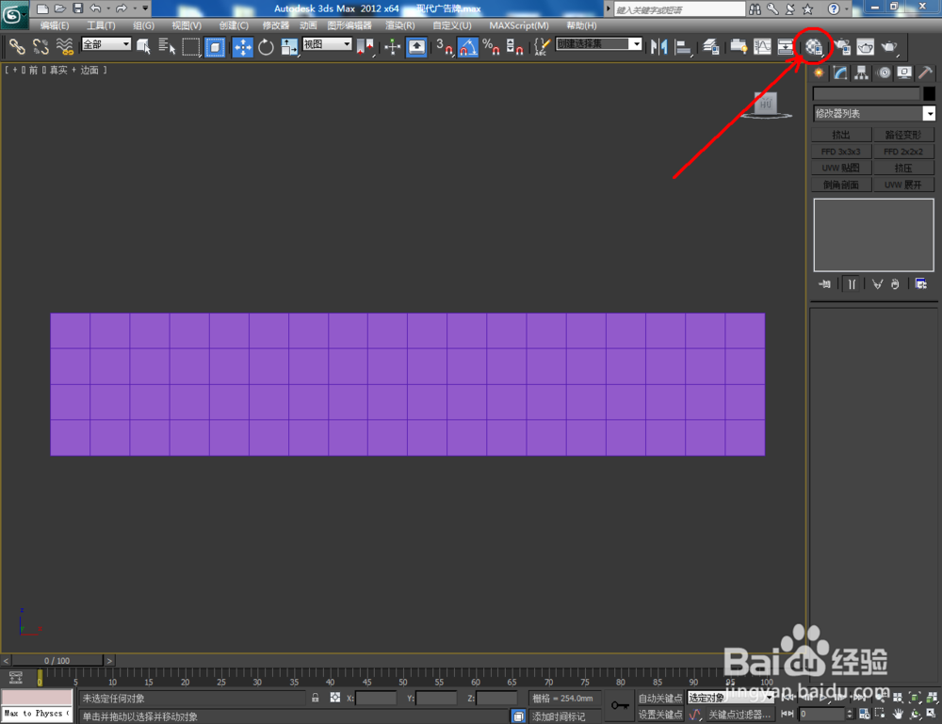The image size is (942, 724).
Task: Click the 自动关键点 Auto Key button
Action: [x=660, y=698]
